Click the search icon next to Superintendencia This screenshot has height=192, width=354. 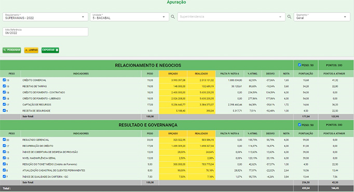click(289, 17)
